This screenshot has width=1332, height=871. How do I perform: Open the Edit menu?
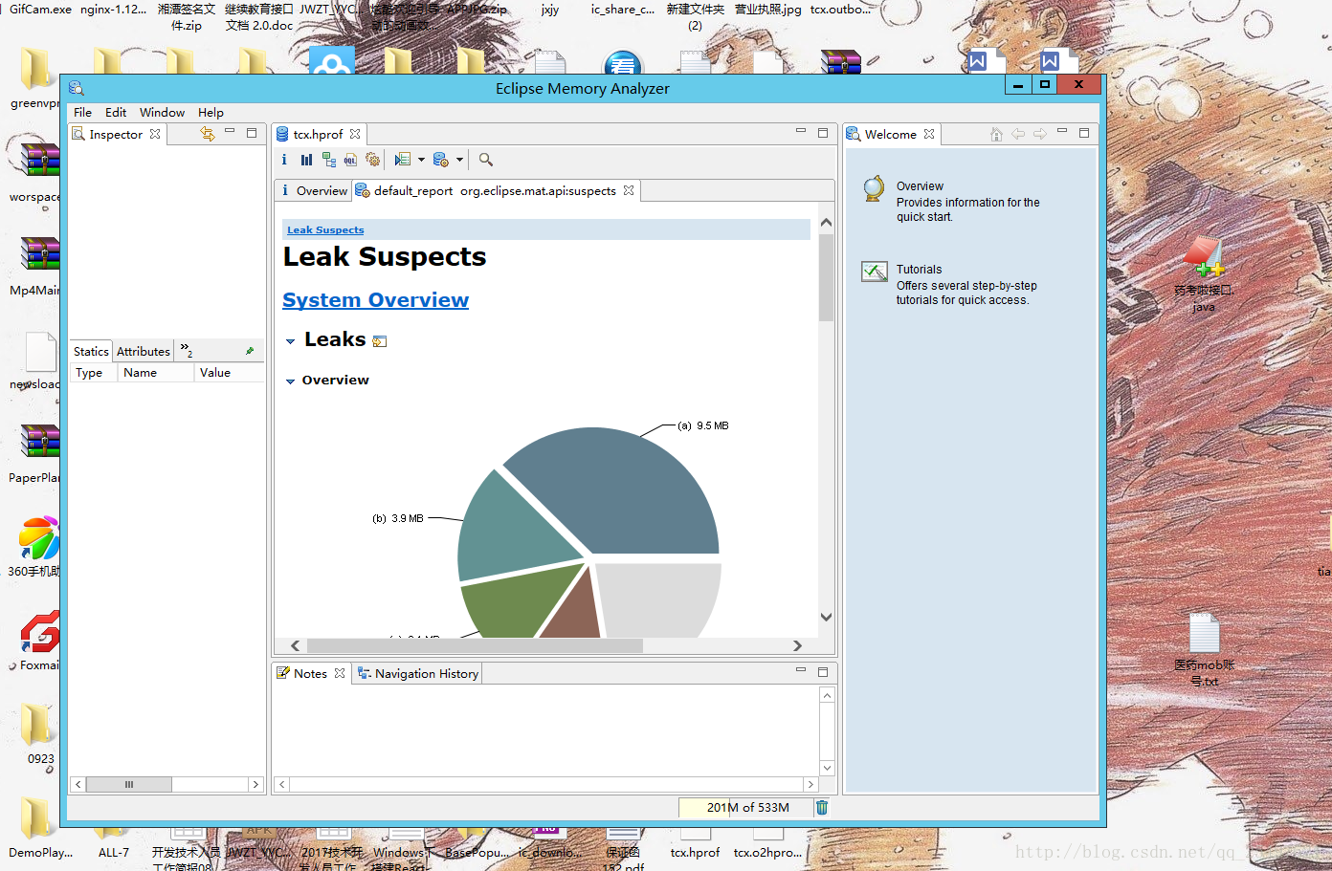116,112
